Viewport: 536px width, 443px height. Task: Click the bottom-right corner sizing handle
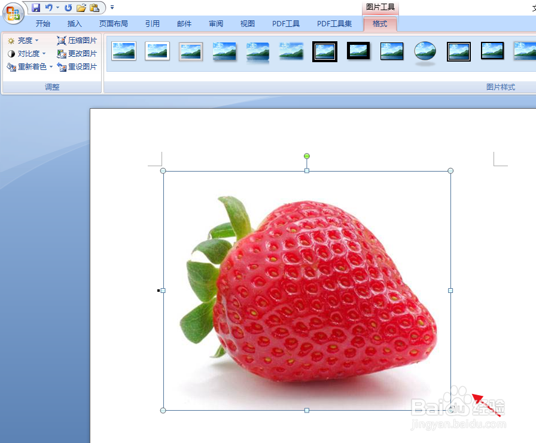click(x=451, y=410)
